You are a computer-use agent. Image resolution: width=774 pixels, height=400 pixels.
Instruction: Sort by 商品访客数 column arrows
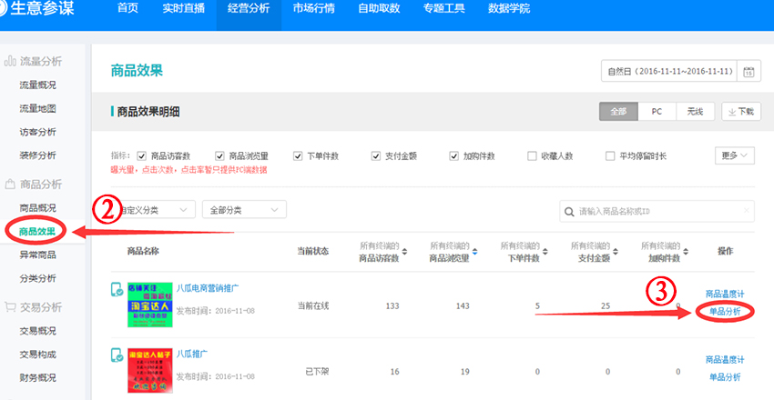[404, 251]
